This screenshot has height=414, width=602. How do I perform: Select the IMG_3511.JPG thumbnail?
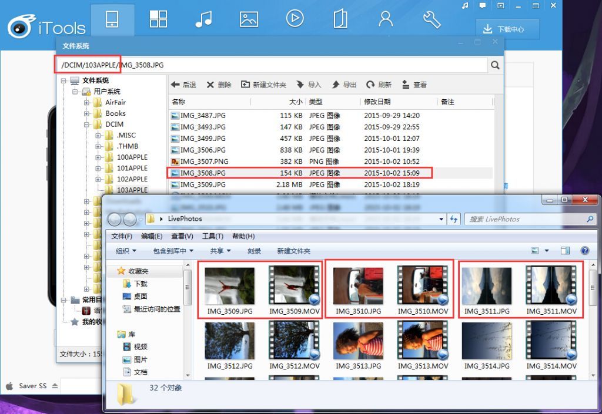[487, 290]
